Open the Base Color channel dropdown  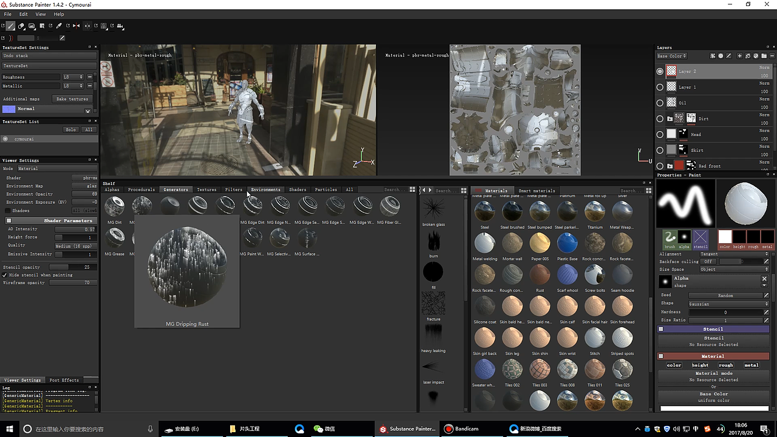(671, 56)
